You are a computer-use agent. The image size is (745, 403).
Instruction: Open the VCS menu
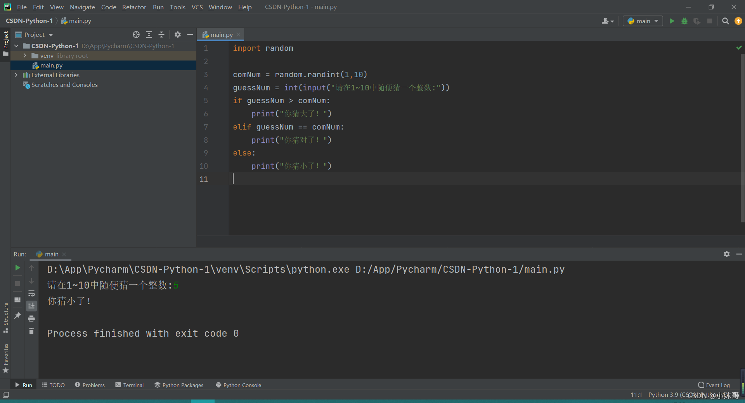197,7
